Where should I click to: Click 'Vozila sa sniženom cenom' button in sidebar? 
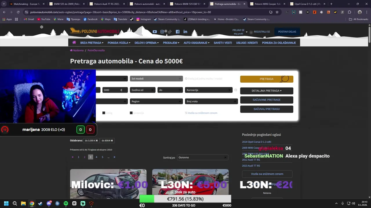[267, 174]
